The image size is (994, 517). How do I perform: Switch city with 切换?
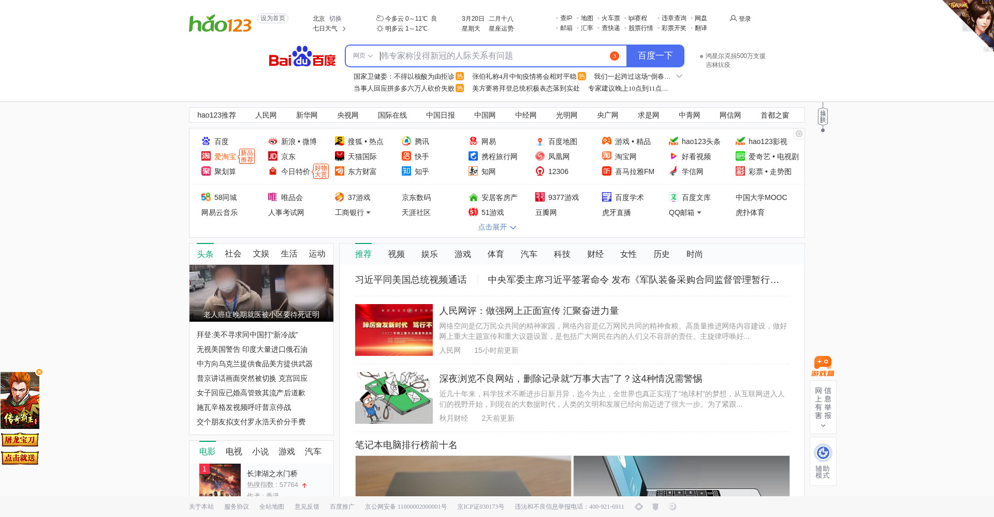click(x=335, y=19)
